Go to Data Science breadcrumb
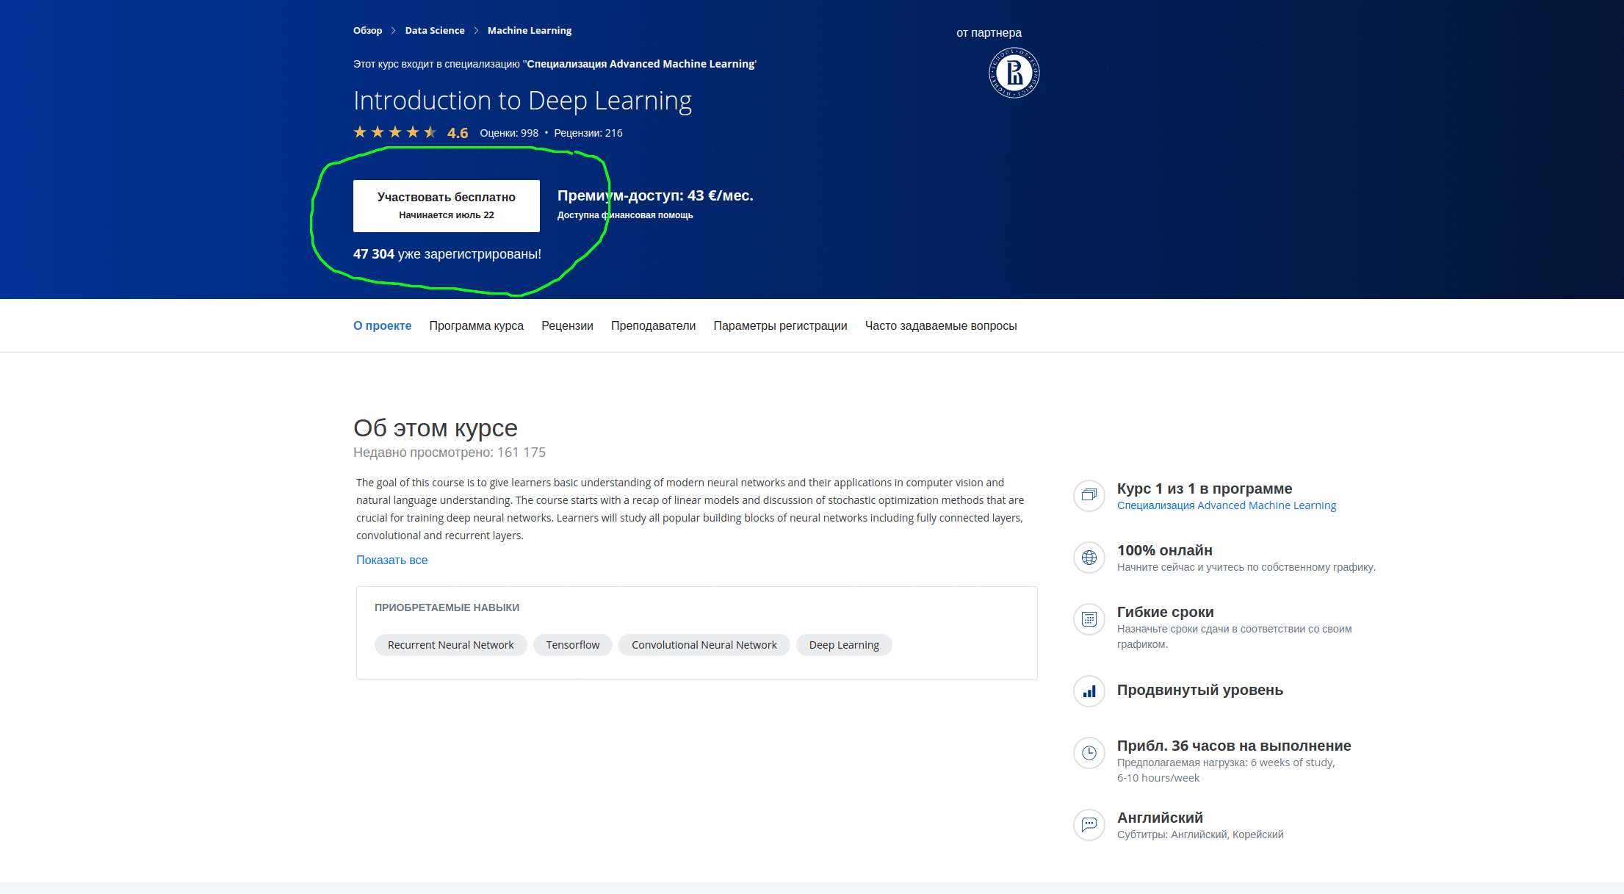The height and width of the screenshot is (894, 1624). (x=434, y=30)
